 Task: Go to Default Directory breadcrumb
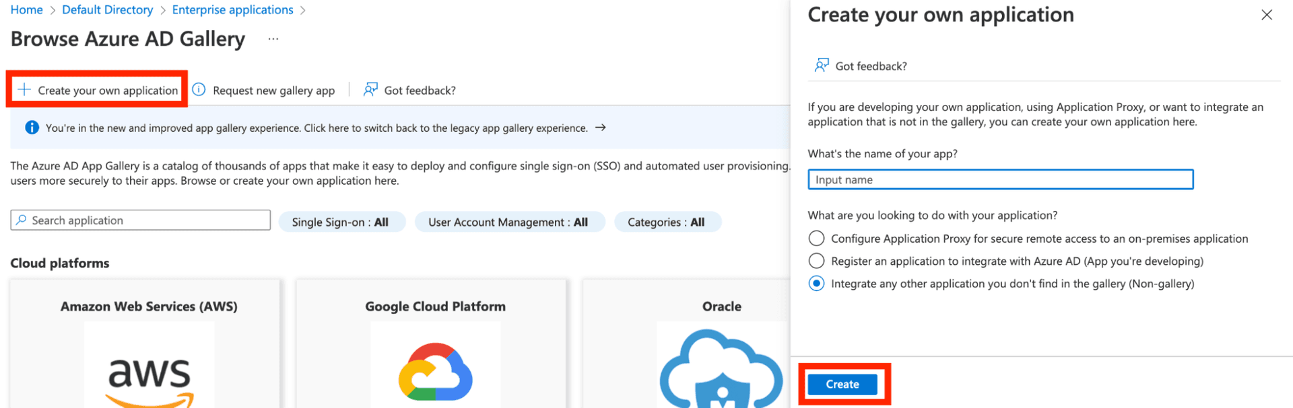point(107,10)
